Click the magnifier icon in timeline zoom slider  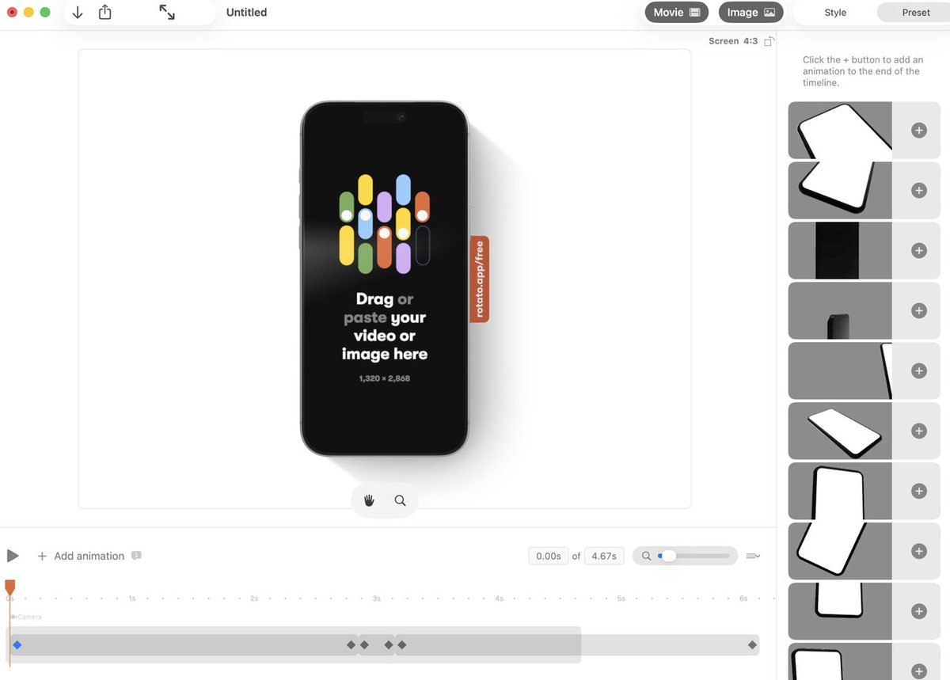pos(647,557)
